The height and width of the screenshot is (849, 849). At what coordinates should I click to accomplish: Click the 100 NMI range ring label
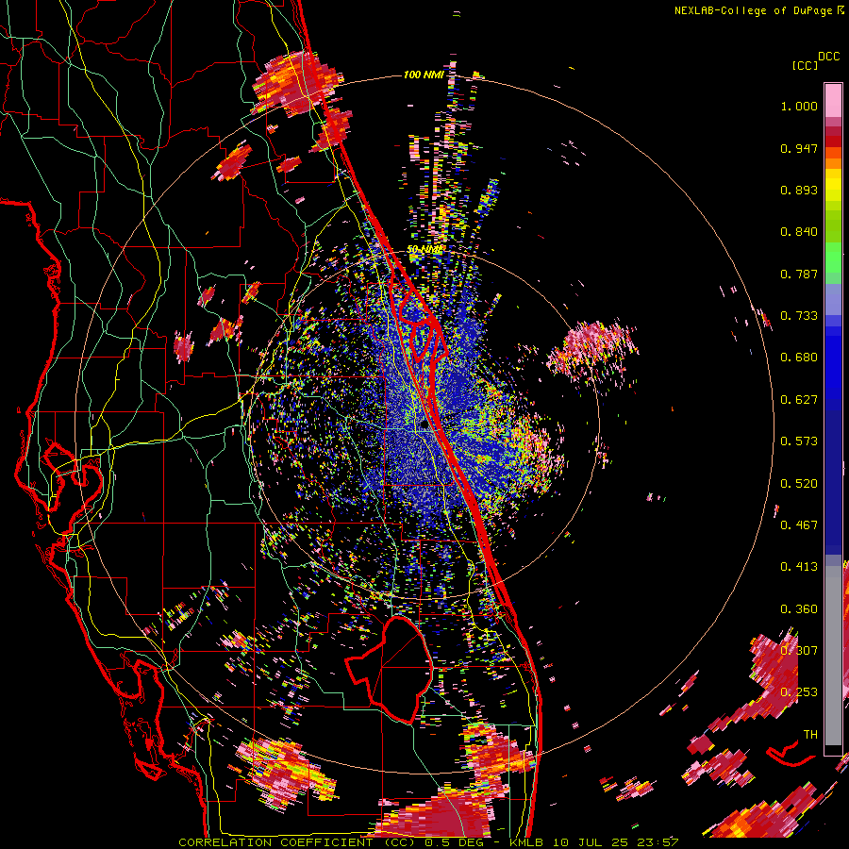(424, 75)
